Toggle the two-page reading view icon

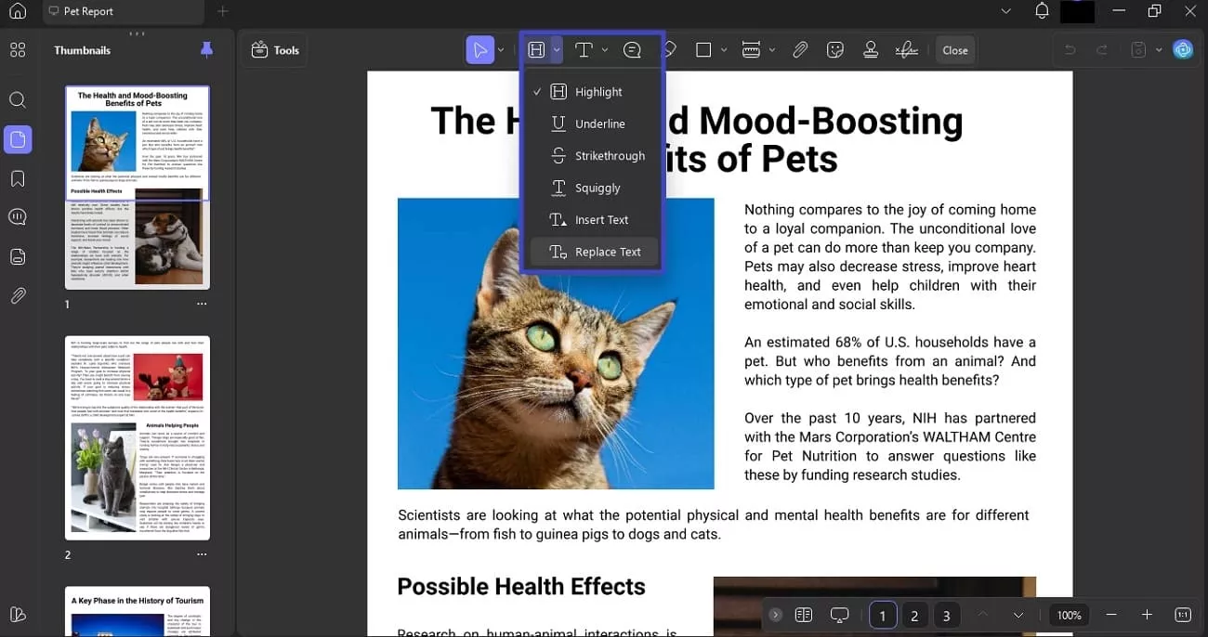(x=804, y=615)
